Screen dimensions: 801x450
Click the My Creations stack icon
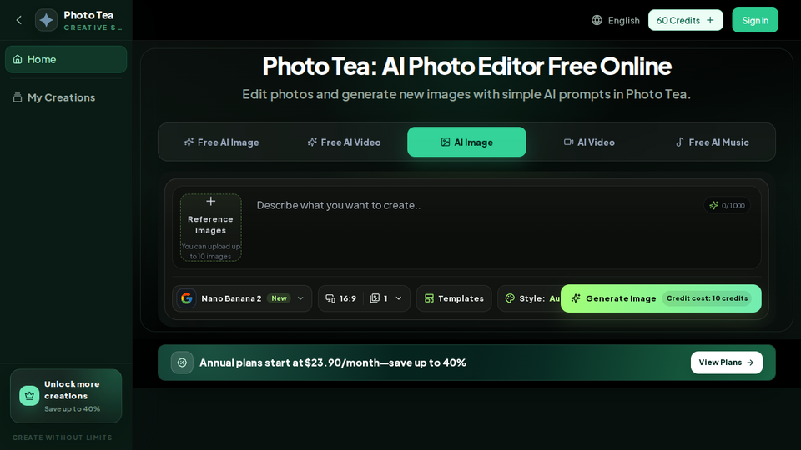coord(18,97)
